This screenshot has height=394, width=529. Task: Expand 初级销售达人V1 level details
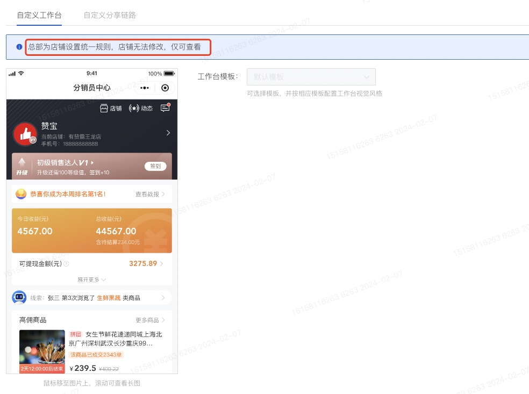(65, 163)
